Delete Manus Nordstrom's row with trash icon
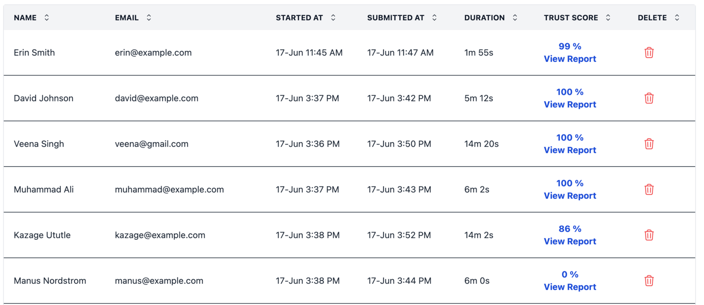 [x=649, y=281]
